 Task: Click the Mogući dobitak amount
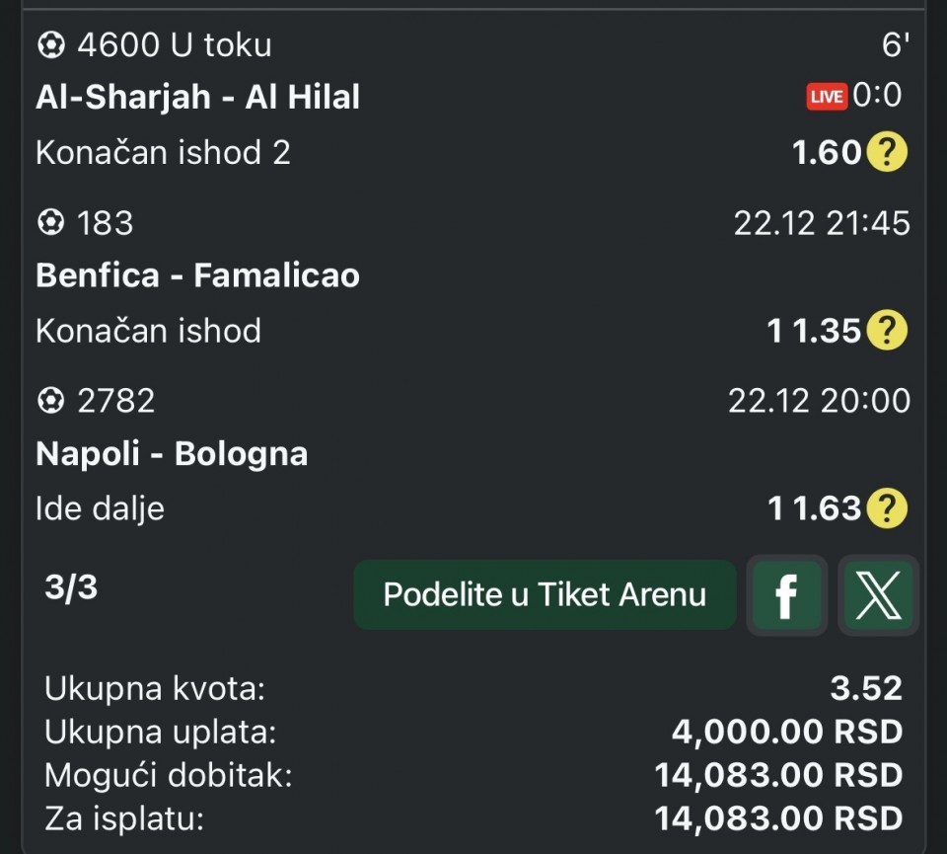pyautogui.click(x=778, y=775)
